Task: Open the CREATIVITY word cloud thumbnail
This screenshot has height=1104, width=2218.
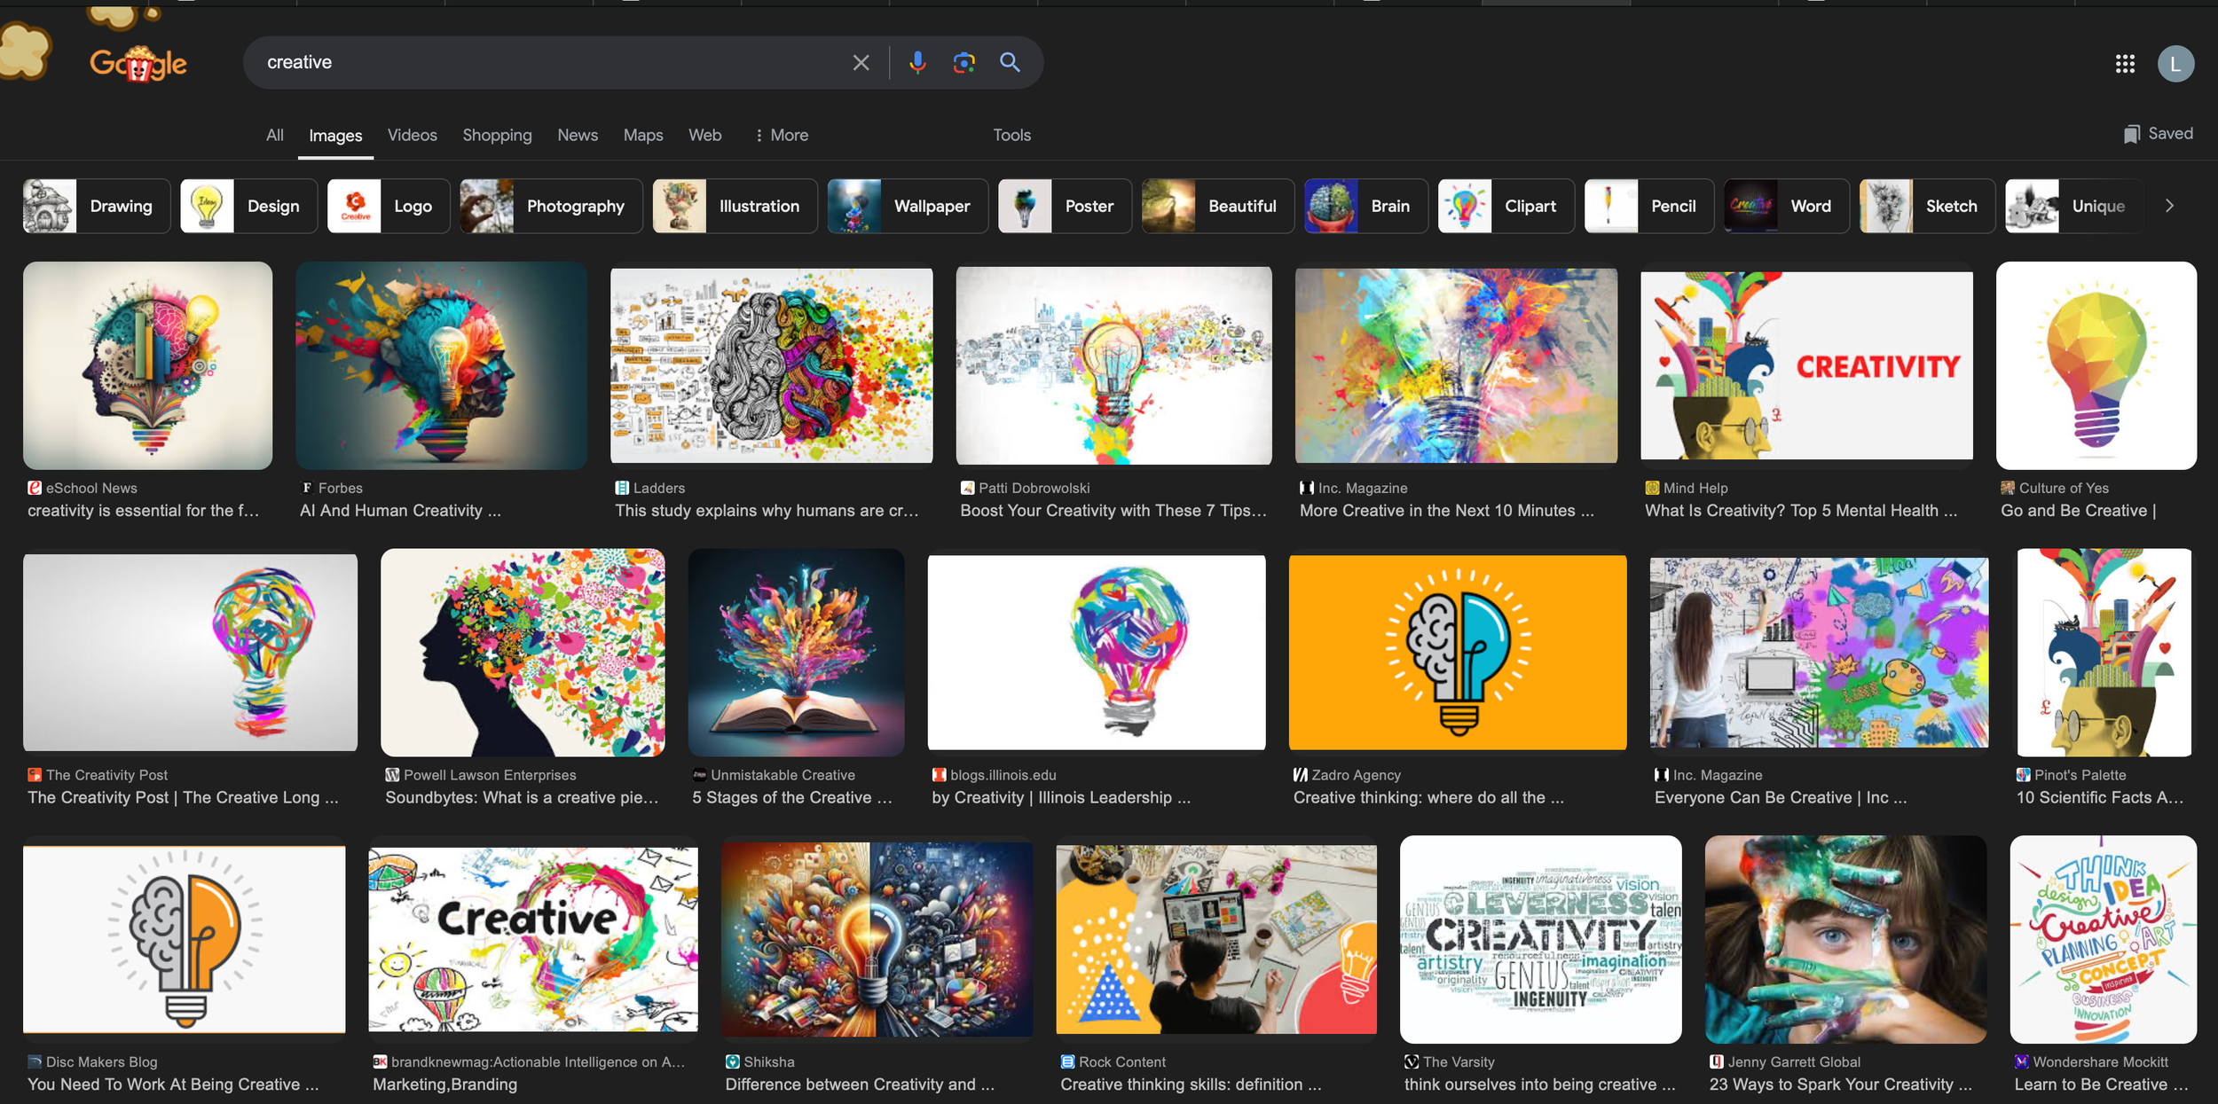Action: point(1540,939)
